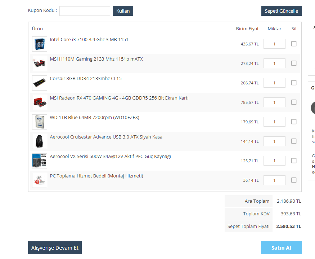Click the Kupon Kodu input field
Screen dimensions: 315x259
tap(85, 11)
